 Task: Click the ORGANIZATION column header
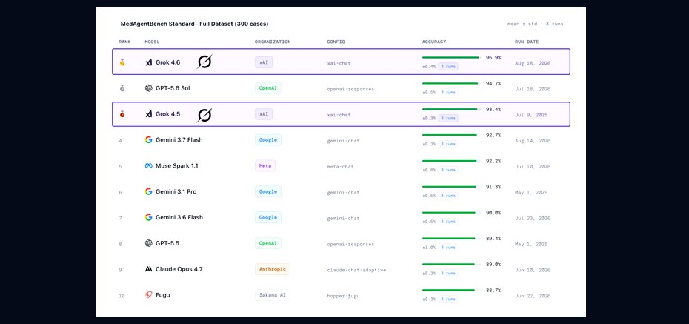pyautogui.click(x=273, y=42)
